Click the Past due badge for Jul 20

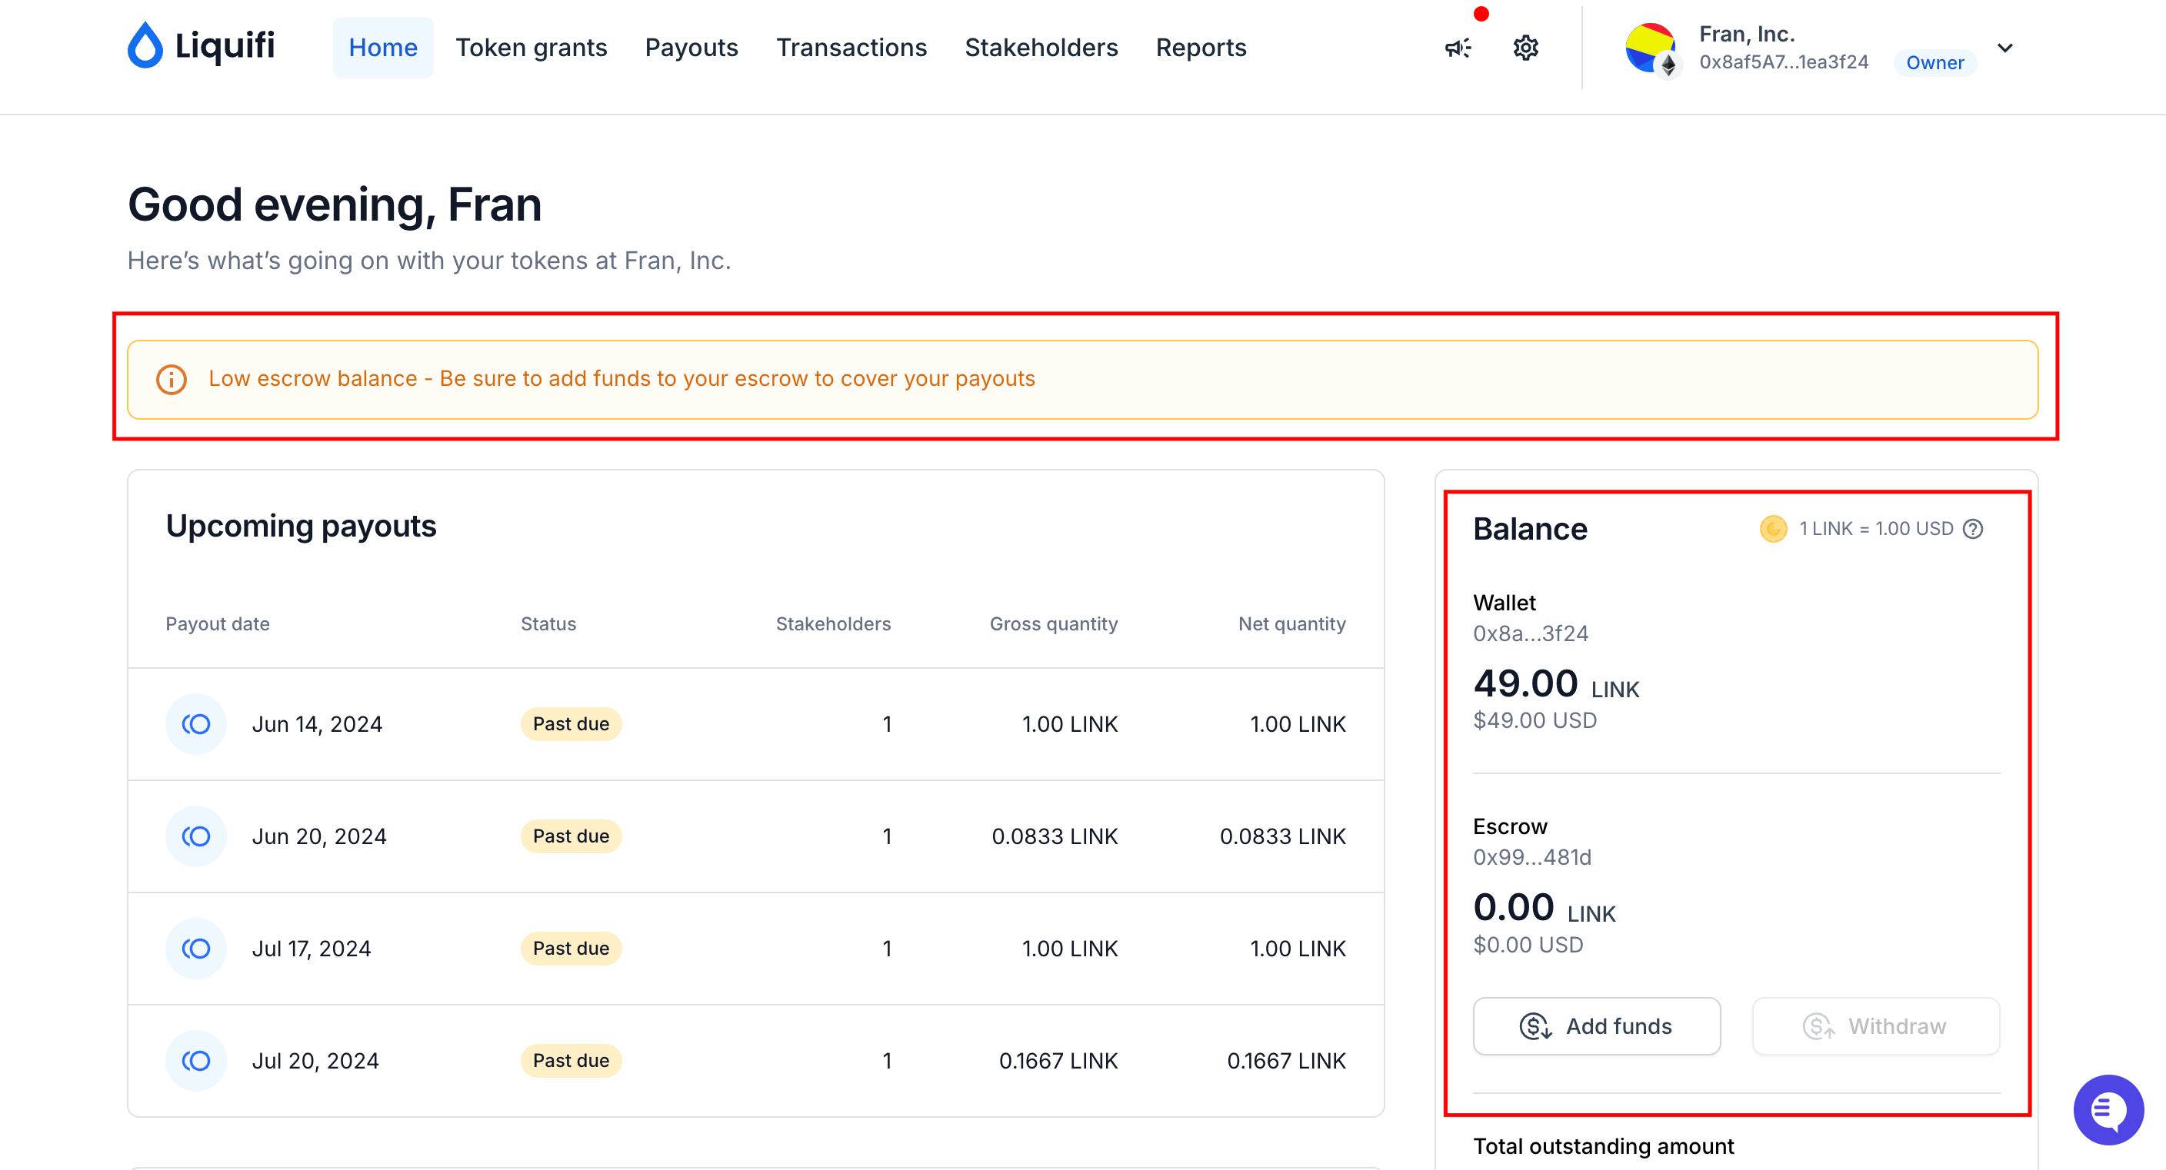click(571, 1061)
